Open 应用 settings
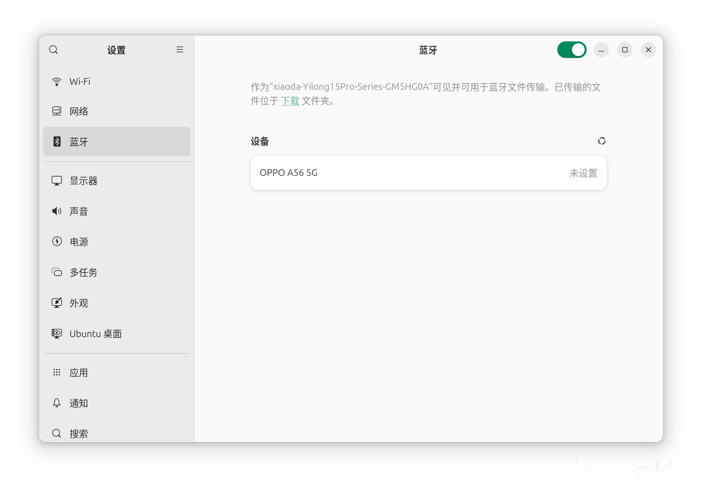 tap(117, 372)
